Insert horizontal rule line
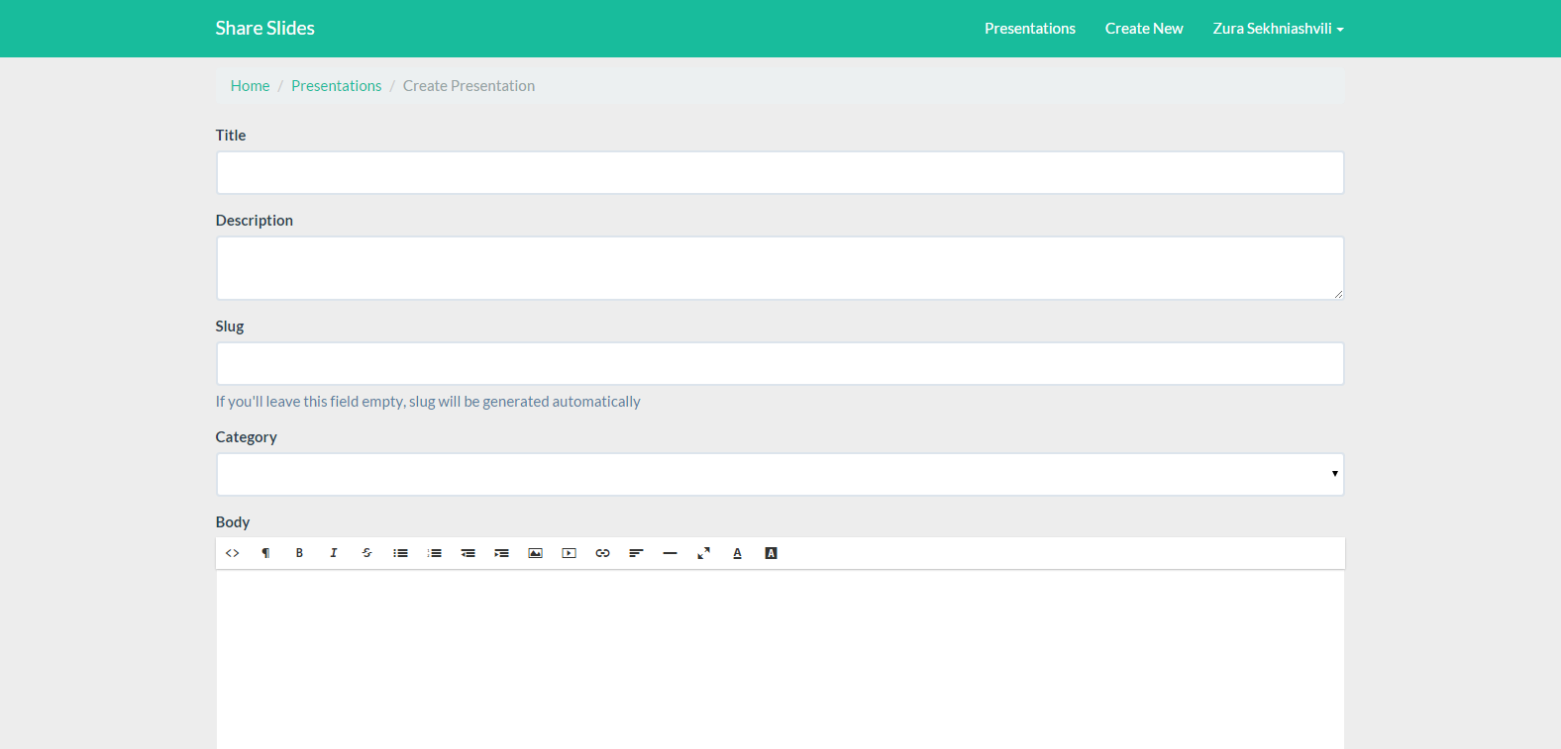The image size is (1561, 749). pyautogui.click(x=670, y=553)
